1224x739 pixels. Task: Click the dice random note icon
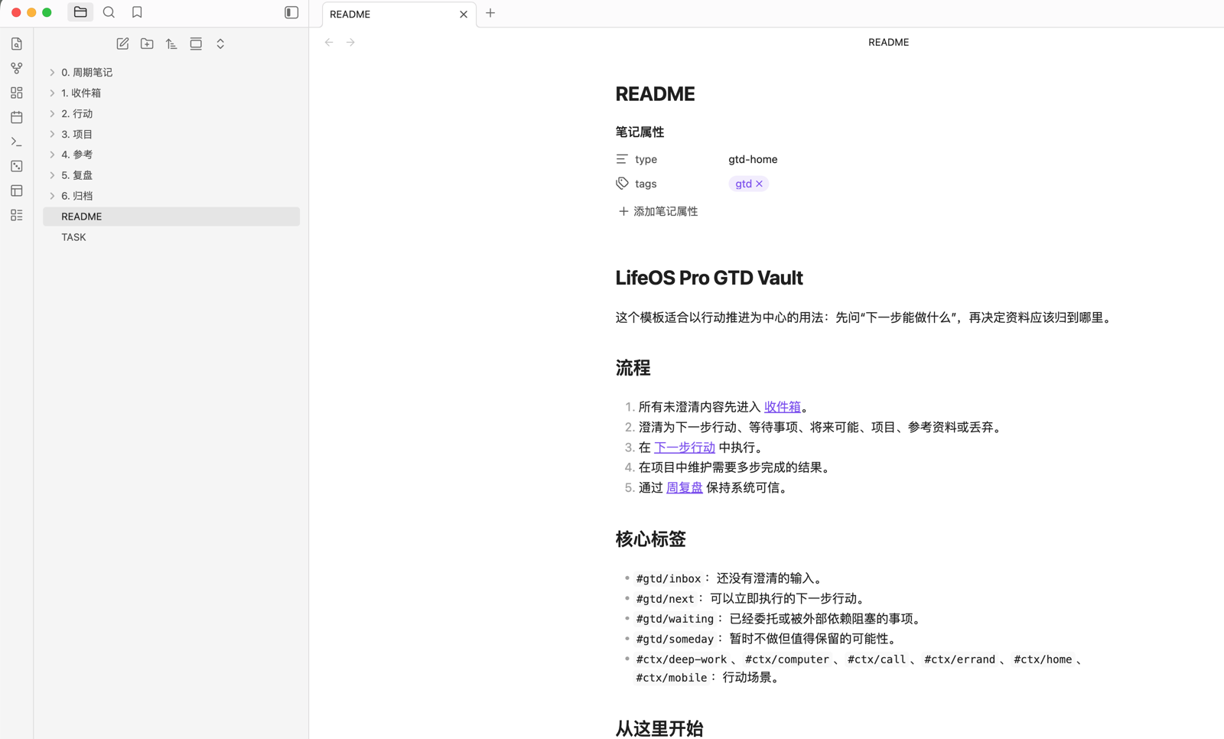pos(17,166)
